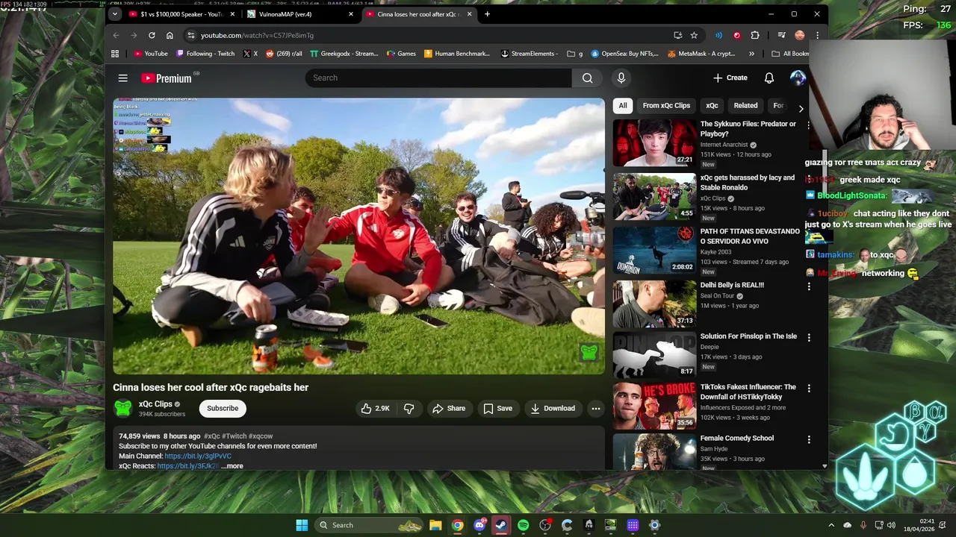Click the YouTube Premium logo

pos(167,78)
